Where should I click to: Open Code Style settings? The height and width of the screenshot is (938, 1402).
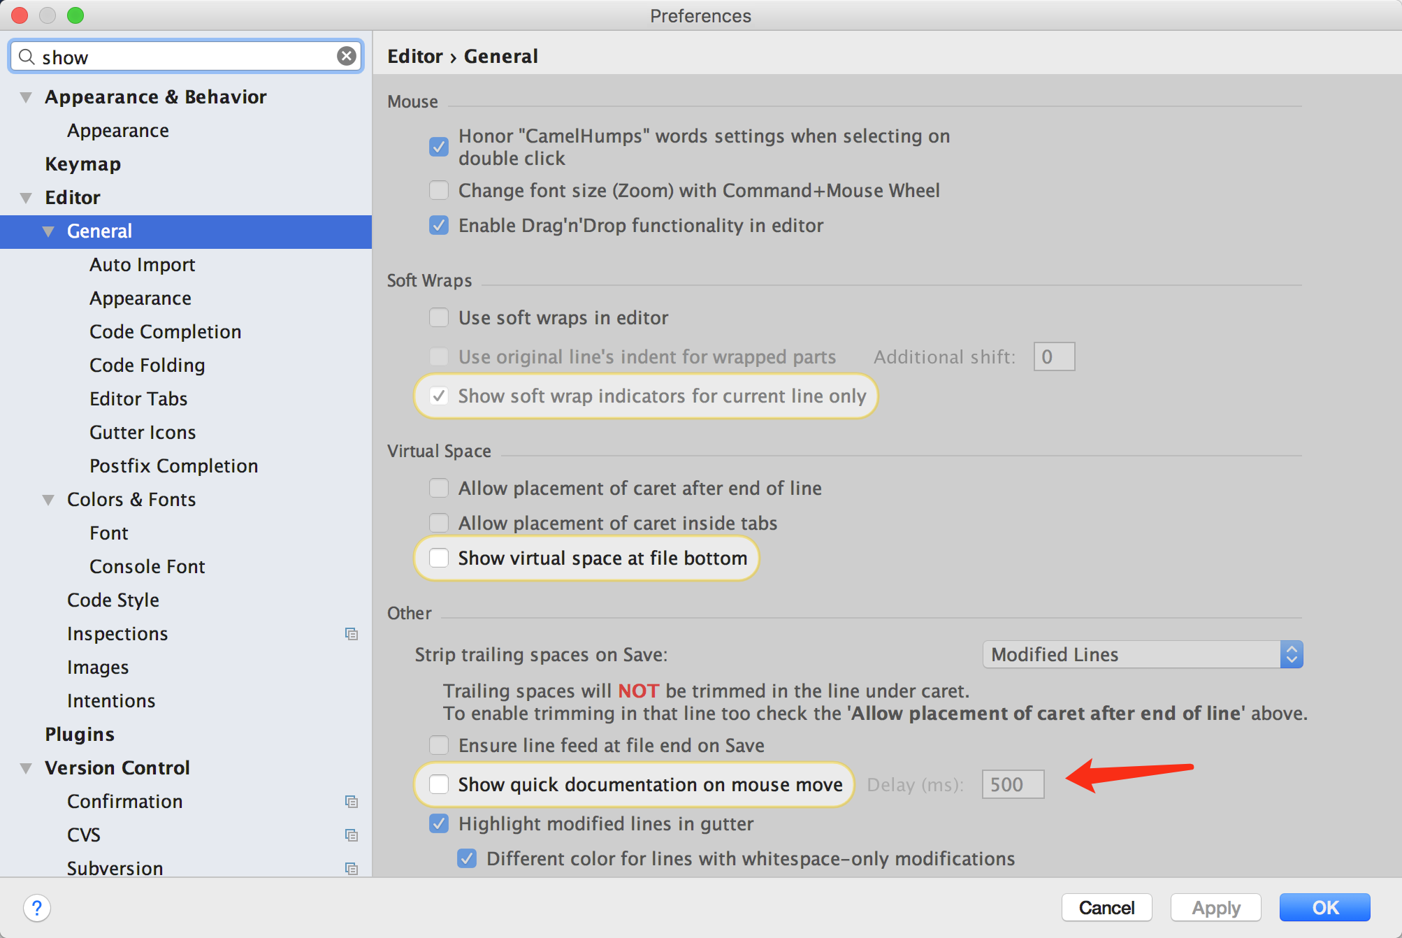click(x=113, y=600)
